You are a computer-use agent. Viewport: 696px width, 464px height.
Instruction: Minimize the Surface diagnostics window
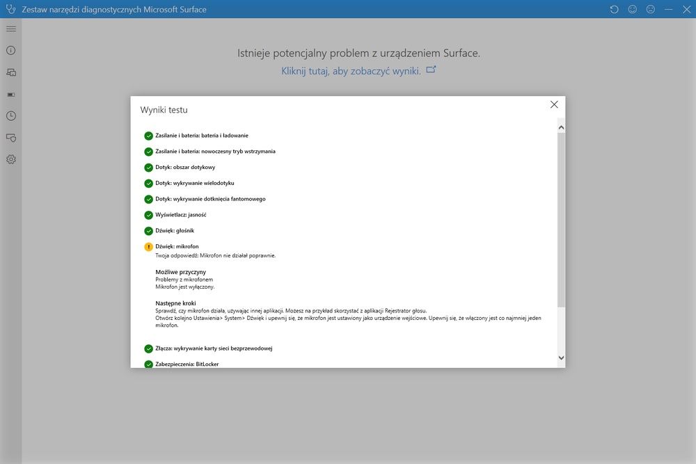pyautogui.click(x=668, y=9)
